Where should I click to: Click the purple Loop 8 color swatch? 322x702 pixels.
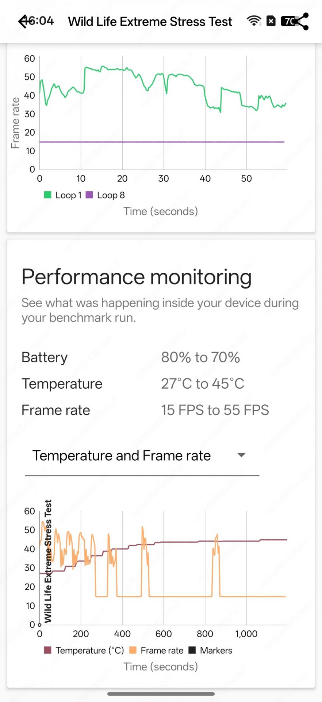pos(89,195)
